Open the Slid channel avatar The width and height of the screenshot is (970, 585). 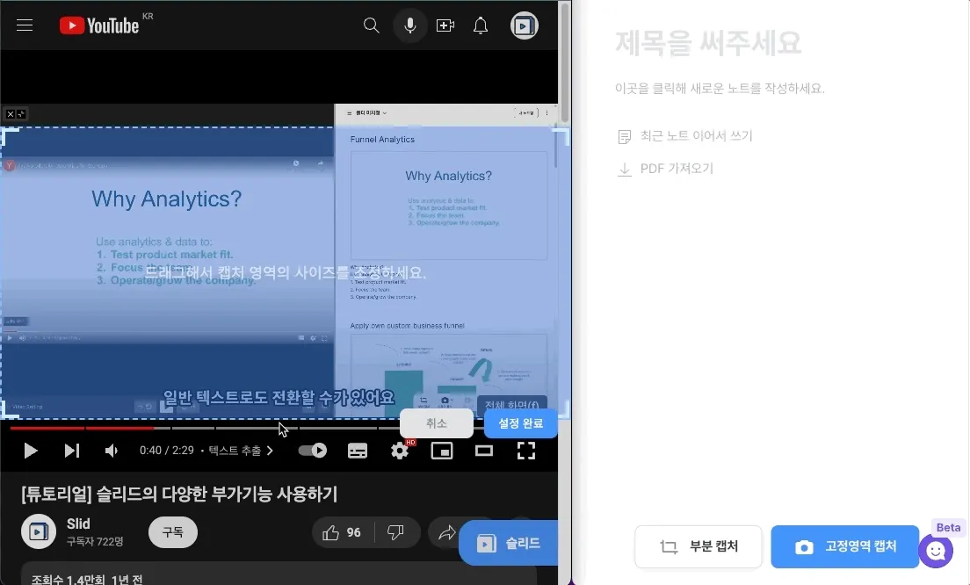click(39, 531)
